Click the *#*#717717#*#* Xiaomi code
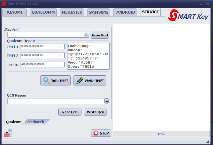The width and height of the screenshot is (213, 145). pyautogui.click(x=84, y=54)
